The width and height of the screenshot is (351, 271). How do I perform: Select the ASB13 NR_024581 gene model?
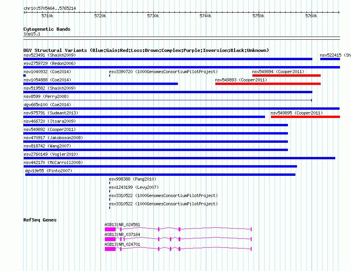click(178, 229)
